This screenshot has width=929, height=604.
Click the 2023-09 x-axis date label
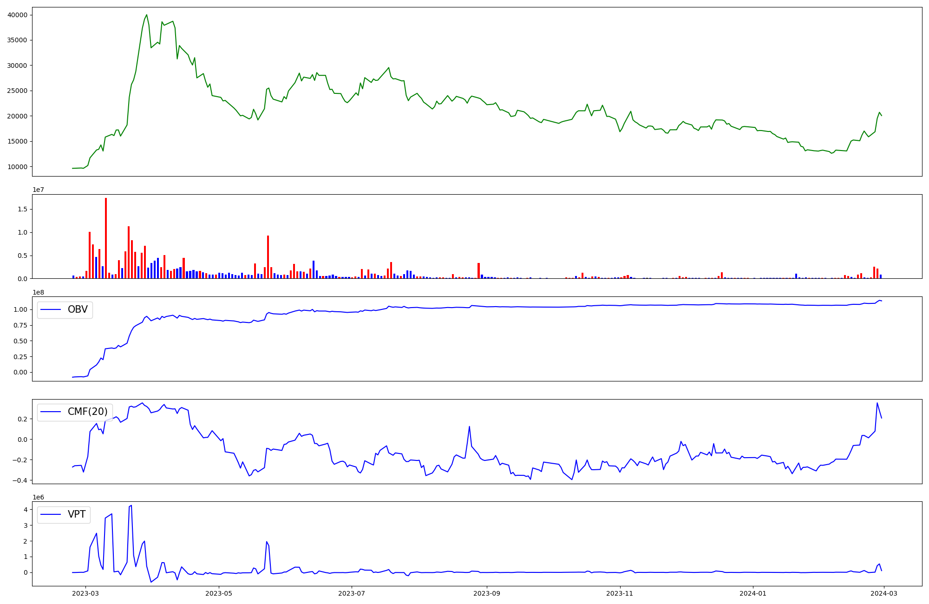[x=487, y=593]
